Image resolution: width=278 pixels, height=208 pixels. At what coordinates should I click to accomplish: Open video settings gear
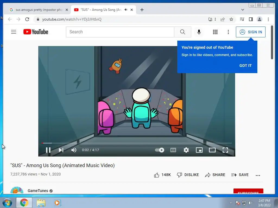point(186,150)
